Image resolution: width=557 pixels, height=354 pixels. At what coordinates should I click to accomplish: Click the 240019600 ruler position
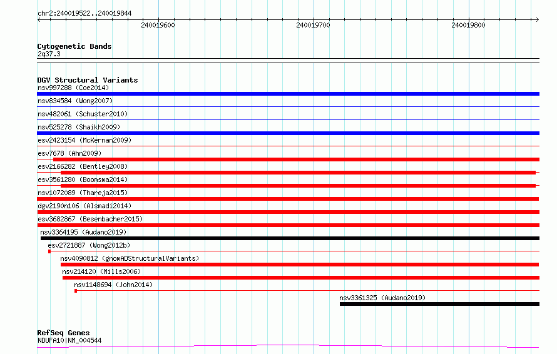tap(158, 25)
